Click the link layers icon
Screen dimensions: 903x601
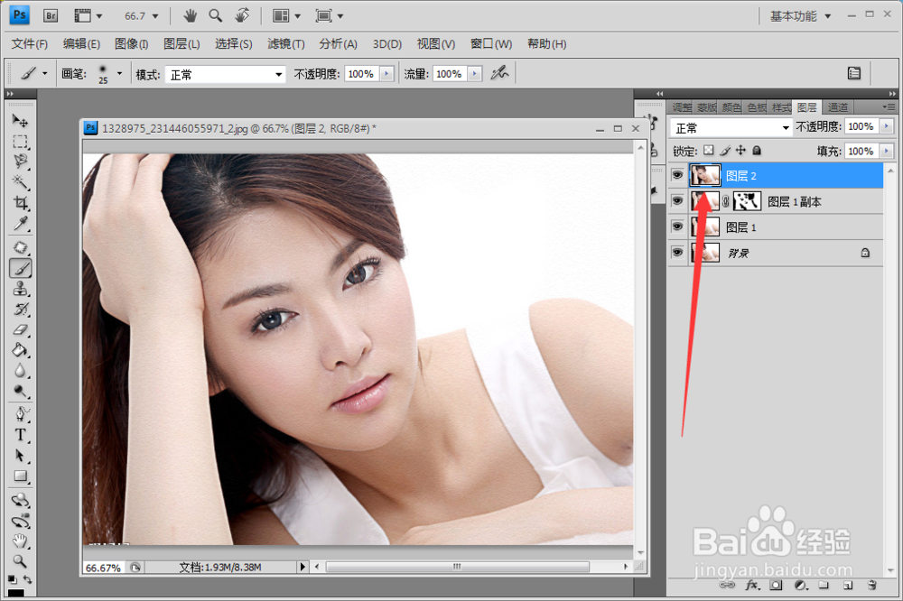click(727, 586)
